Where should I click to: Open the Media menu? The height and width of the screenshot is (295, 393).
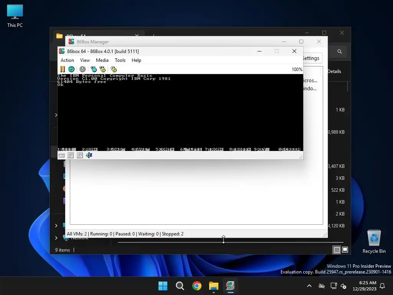pos(102,60)
